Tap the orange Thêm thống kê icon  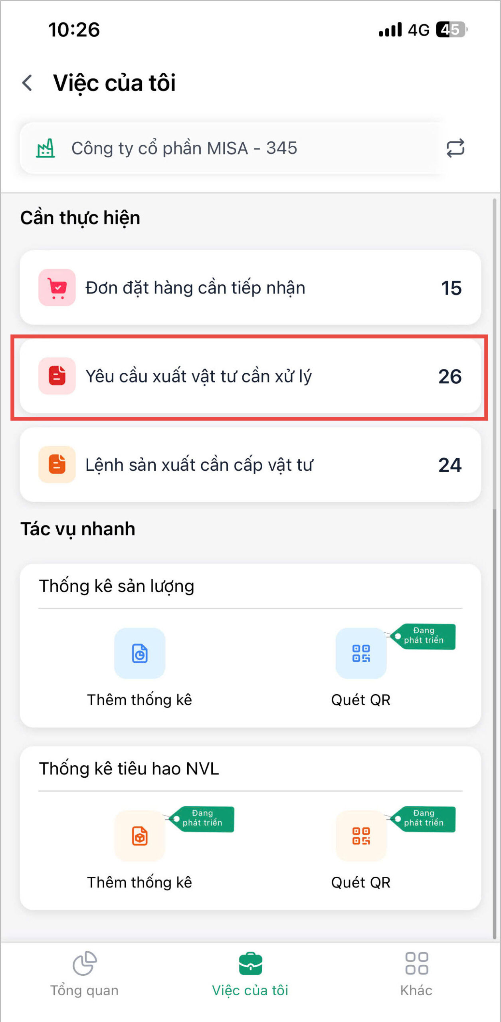(140, 836)
